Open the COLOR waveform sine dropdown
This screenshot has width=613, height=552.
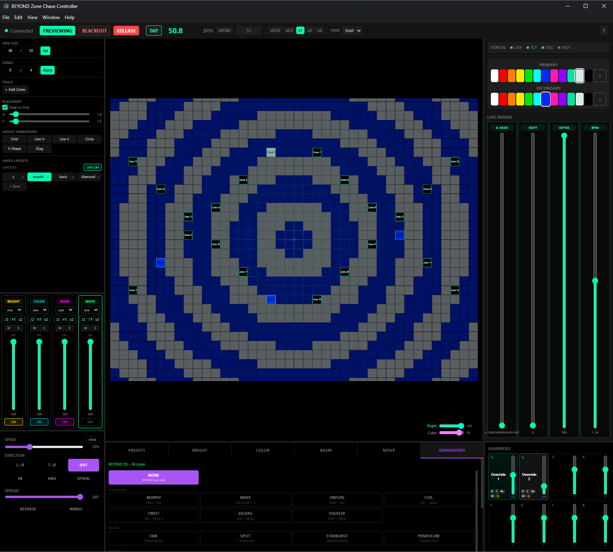coord(39,310)
